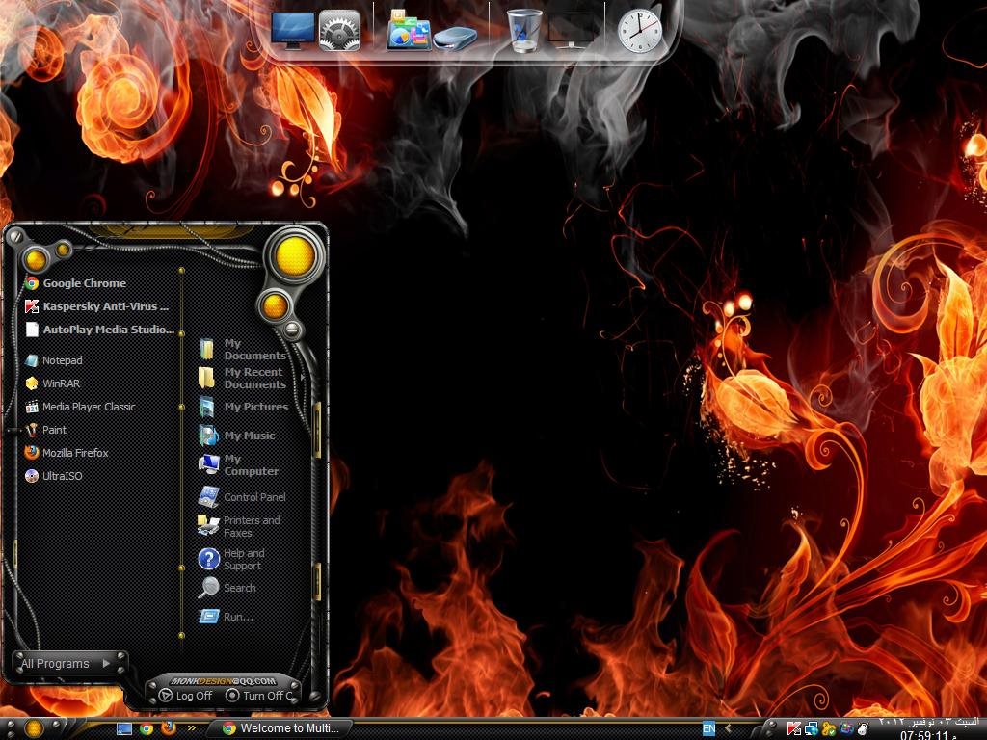Click Firefox icon in Quick Launch bar
This screenshot has height=740, width=987.
169,728
